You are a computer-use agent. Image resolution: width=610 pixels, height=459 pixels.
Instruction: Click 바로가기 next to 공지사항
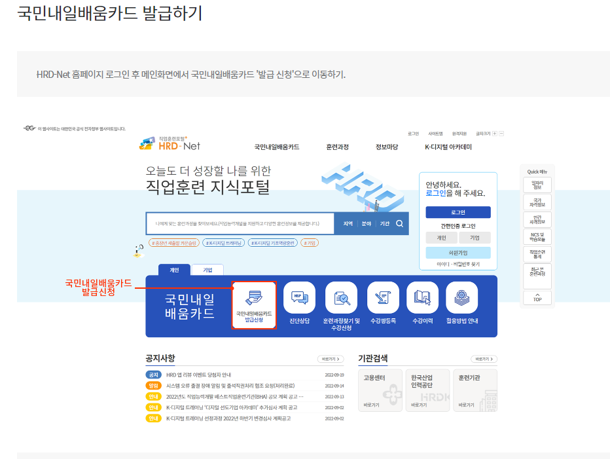[x=331, y=359]
